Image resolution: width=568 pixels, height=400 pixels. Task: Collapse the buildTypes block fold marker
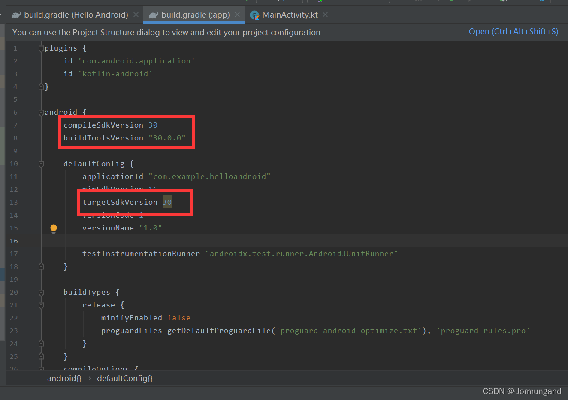point(41,292)
